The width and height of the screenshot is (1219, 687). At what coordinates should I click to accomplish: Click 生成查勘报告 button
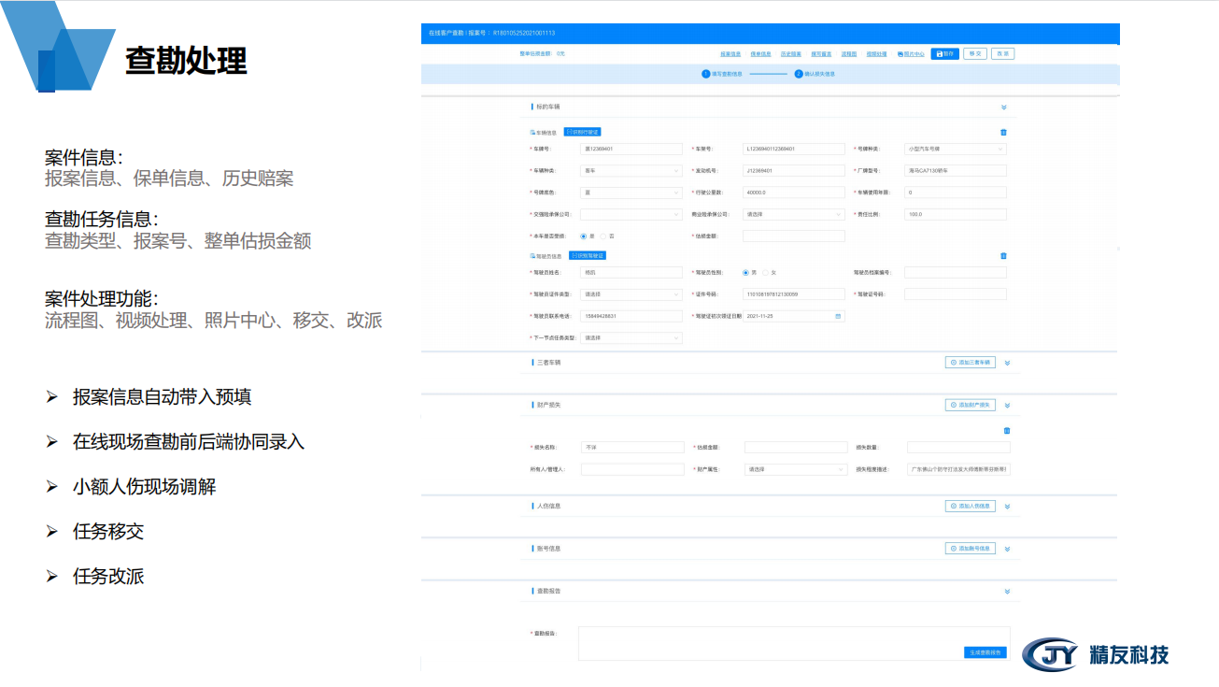point(985,652)
